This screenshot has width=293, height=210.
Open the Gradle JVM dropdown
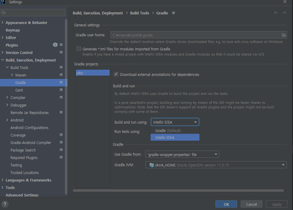tap(216, 165)
